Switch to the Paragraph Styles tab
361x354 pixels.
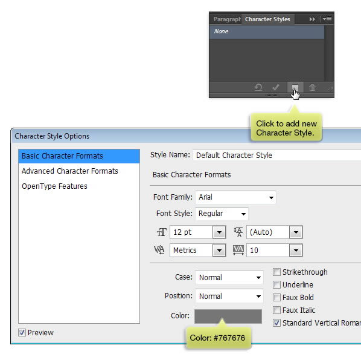click(x=226, y=19)
